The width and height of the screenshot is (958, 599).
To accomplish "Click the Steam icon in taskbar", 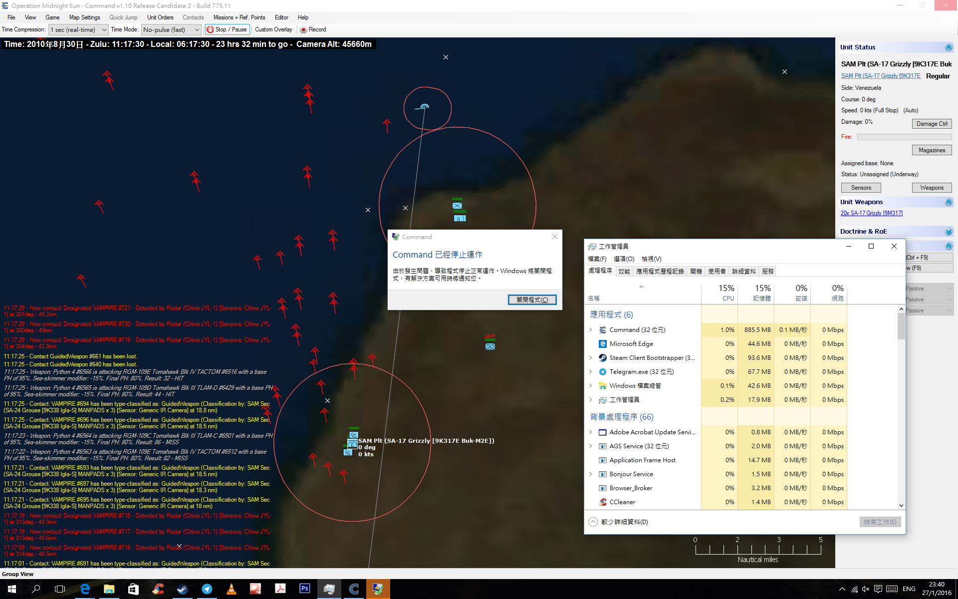I will [182, 589].
